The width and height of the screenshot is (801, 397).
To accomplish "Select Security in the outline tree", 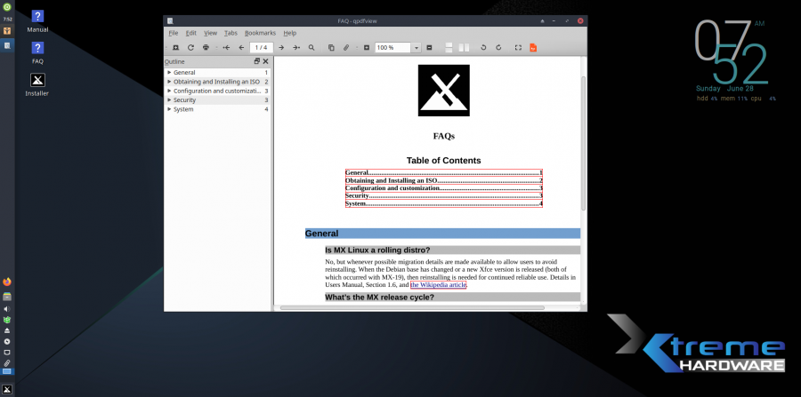I will pyautogui.click(x=184, y=100).
